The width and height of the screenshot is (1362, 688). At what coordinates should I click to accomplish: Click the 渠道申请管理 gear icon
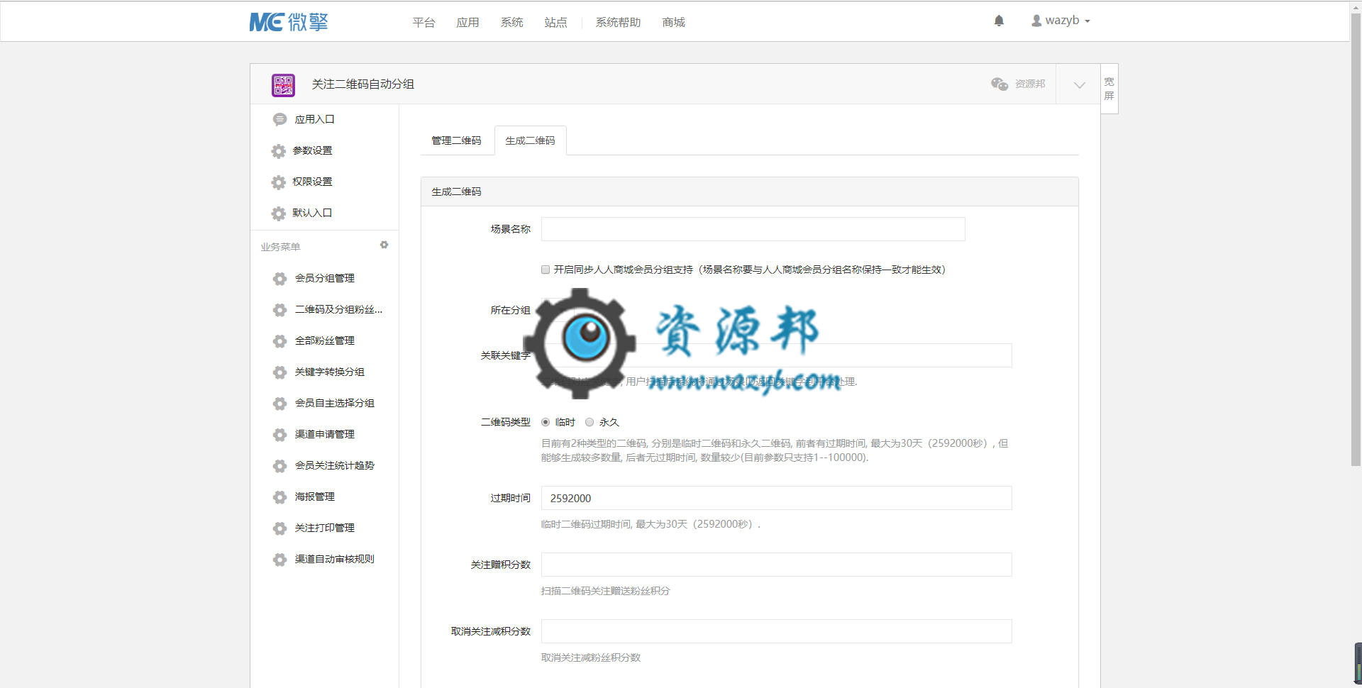279,434
